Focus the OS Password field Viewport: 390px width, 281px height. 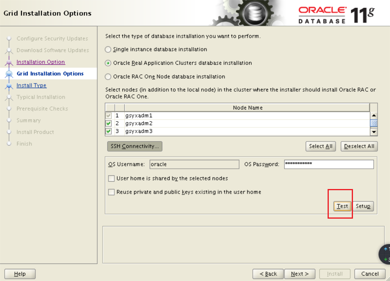(329, 164)
